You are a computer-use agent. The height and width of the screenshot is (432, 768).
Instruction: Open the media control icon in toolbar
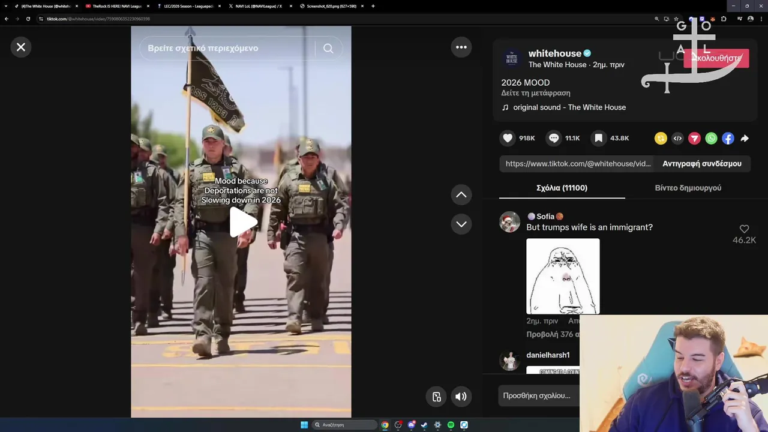[739, 19]
